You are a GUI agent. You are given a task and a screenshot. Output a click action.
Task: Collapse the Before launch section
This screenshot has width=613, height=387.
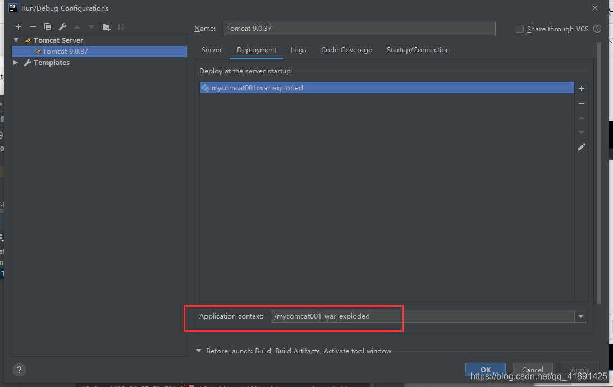(x=199, y=351)
